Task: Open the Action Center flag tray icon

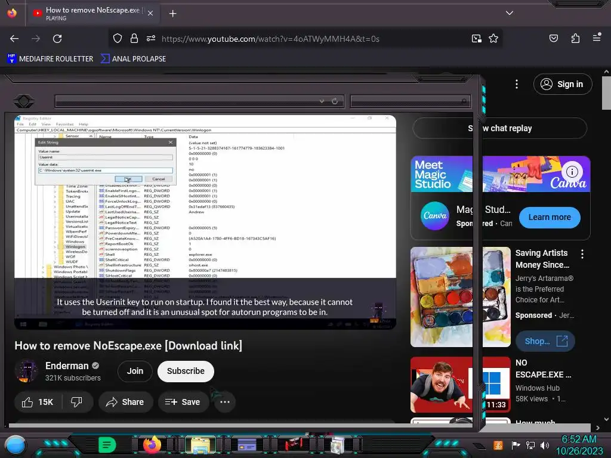Action: tap(516, 445)
